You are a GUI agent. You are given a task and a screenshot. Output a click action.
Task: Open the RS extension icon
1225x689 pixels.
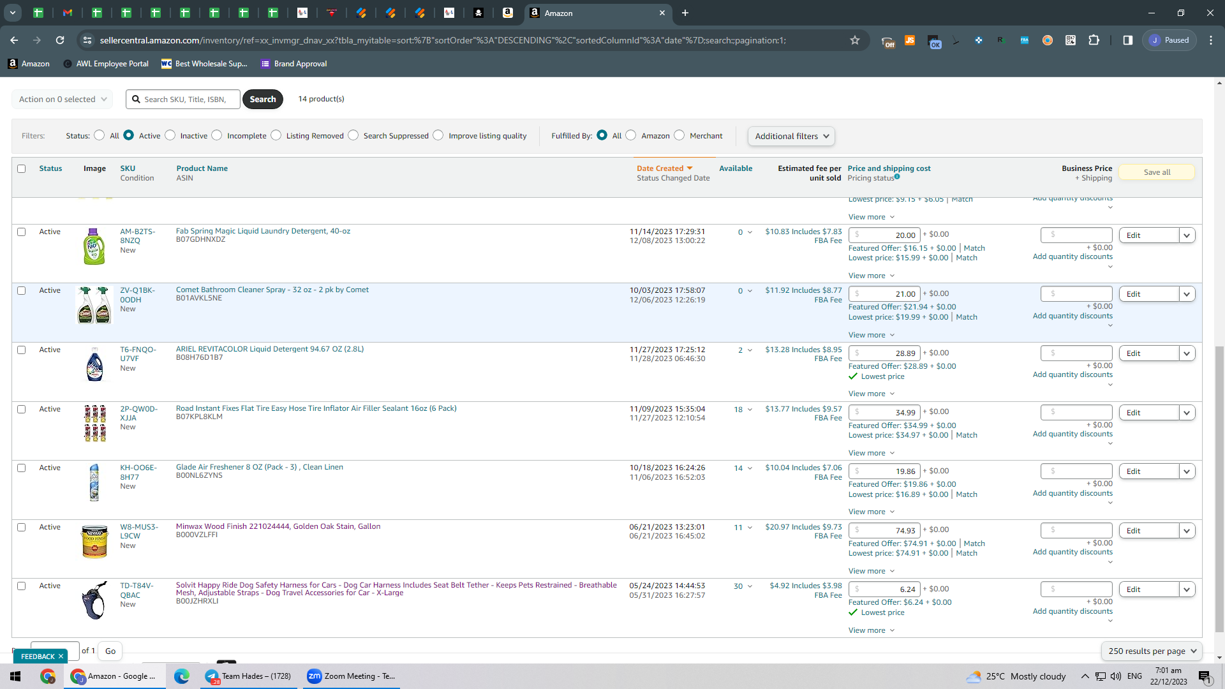pos(1002,40)
